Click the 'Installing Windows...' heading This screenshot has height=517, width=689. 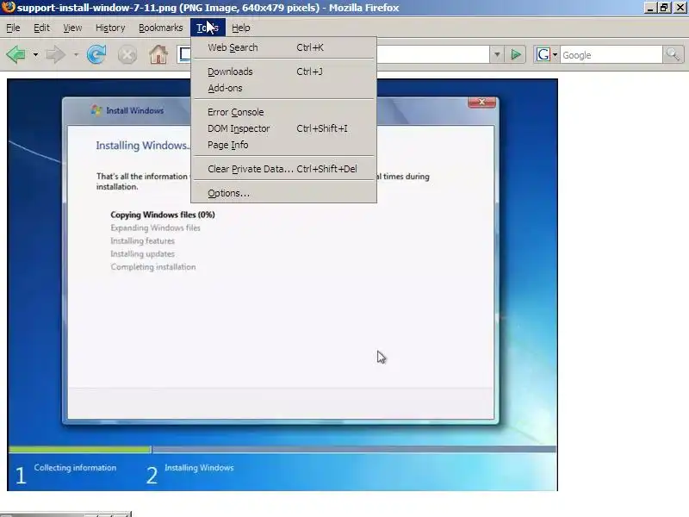[143, 146]
